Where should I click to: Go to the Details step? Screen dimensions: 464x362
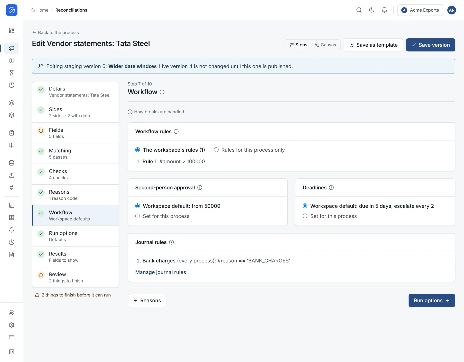[75, 92]
